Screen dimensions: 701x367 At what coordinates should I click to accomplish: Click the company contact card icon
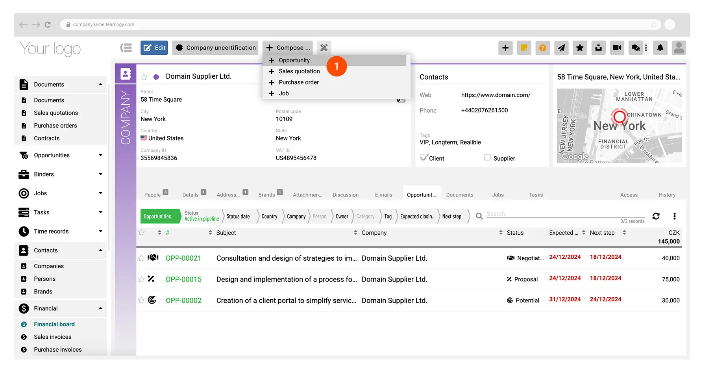pos(126,74)
